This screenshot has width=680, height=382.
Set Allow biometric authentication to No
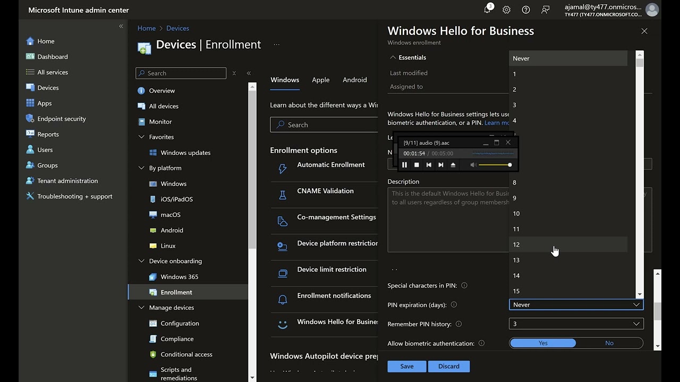pos(609,343)
